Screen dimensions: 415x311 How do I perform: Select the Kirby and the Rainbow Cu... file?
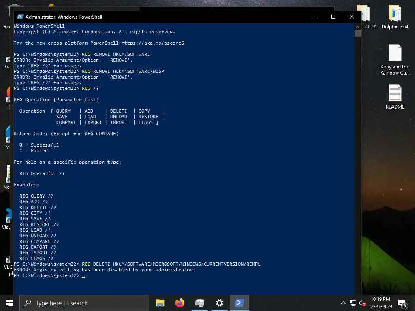click(x=395, y=60)
